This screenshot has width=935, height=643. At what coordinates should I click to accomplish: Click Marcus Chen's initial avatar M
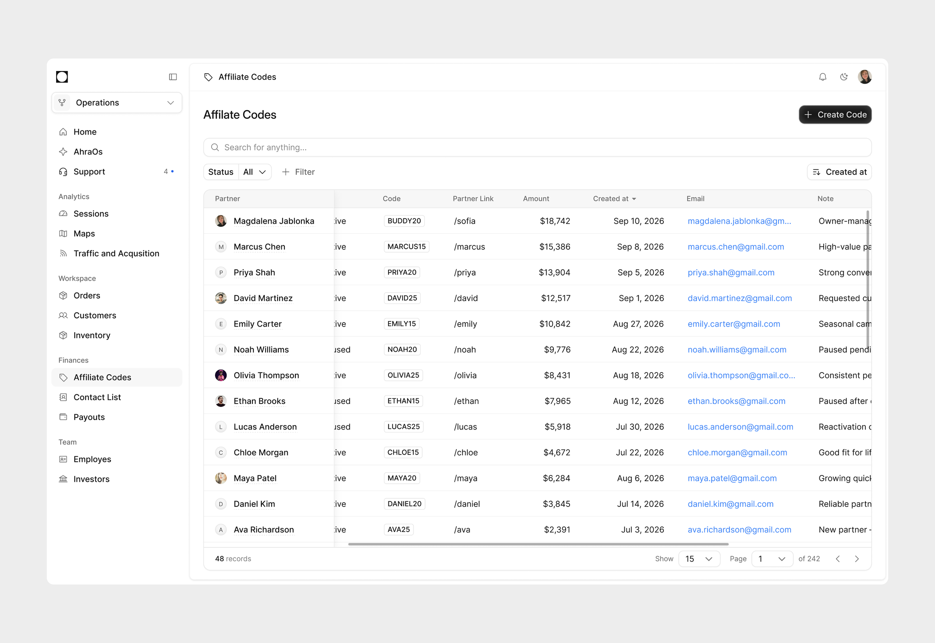click(221, 247)
